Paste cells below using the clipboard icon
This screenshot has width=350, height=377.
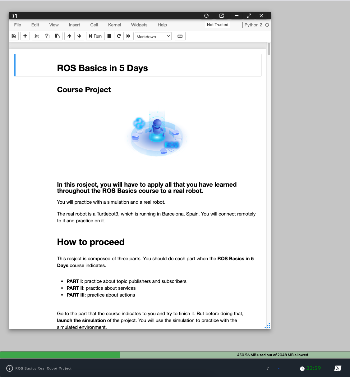57,36
